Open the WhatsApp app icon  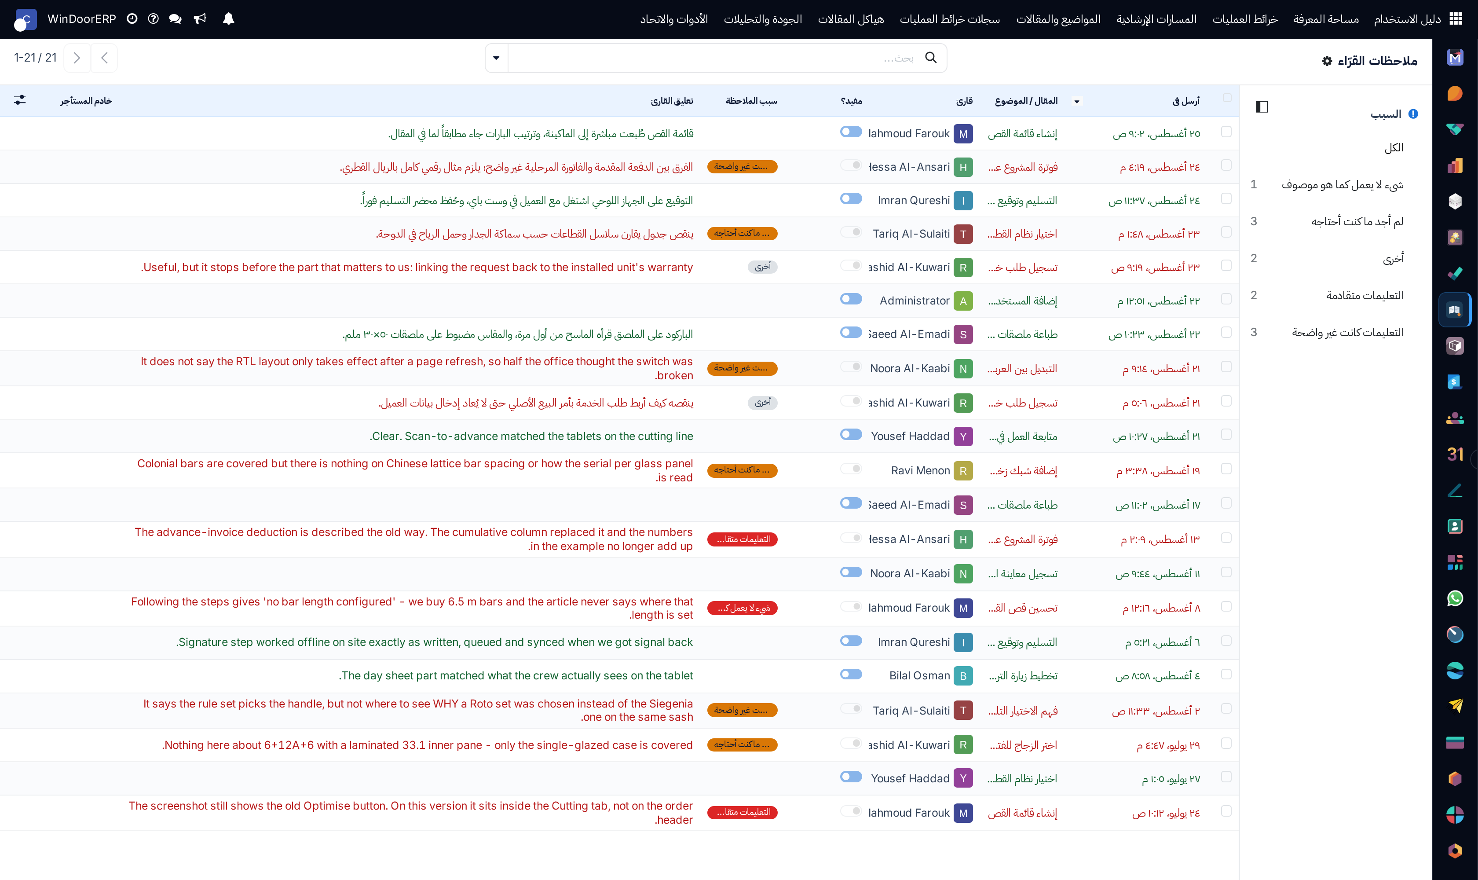click(1455, 598)
